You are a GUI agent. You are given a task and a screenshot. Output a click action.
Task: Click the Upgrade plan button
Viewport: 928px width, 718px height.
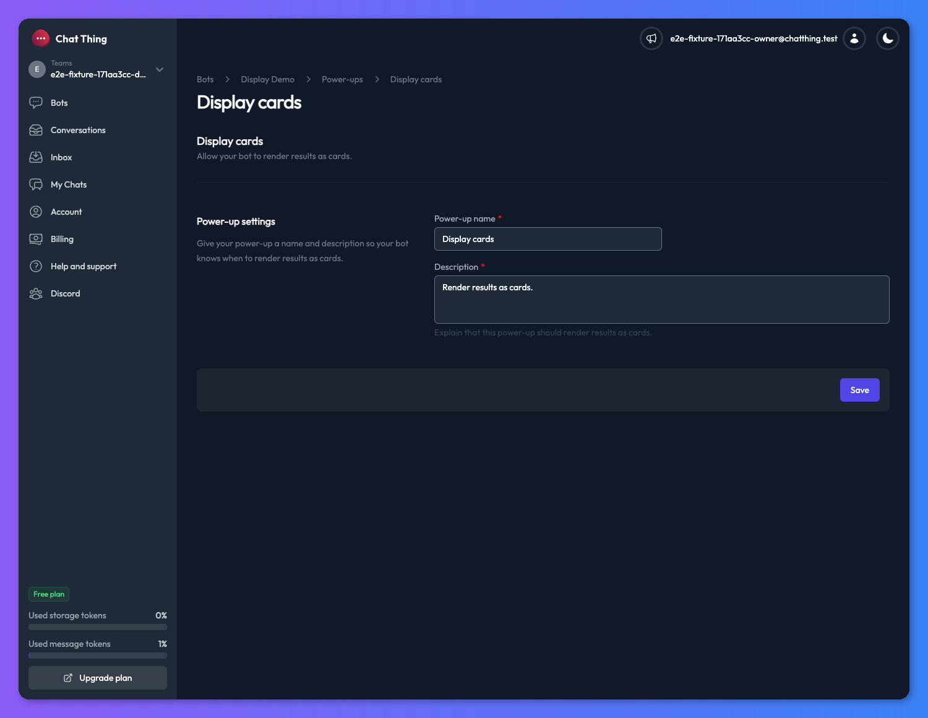click(x=97, y=678)
